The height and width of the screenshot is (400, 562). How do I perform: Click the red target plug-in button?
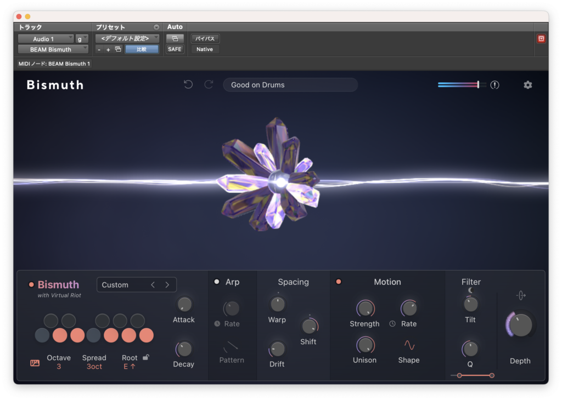(x=541, y=39)
